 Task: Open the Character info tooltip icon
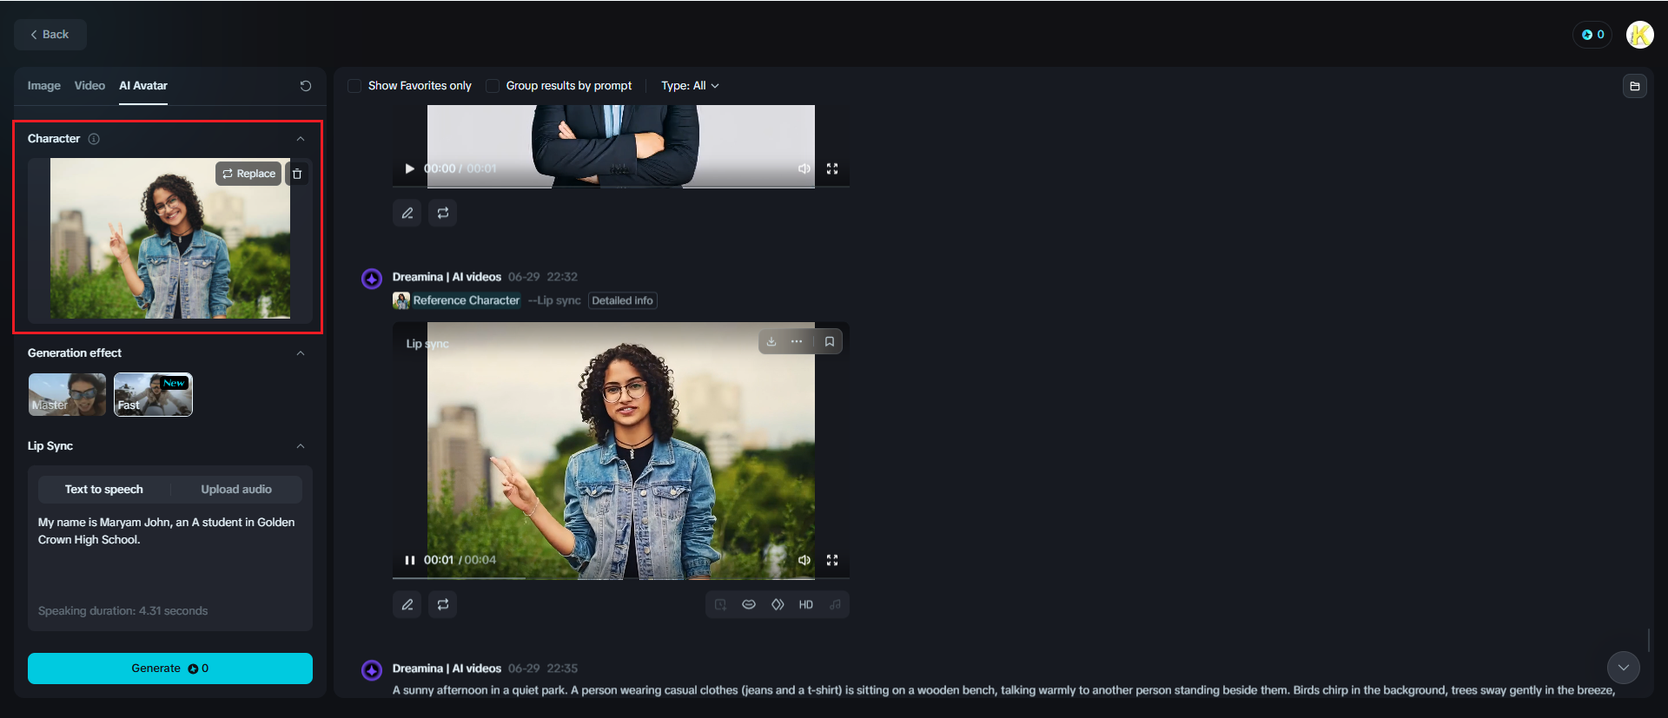click(x=94, y=139)
